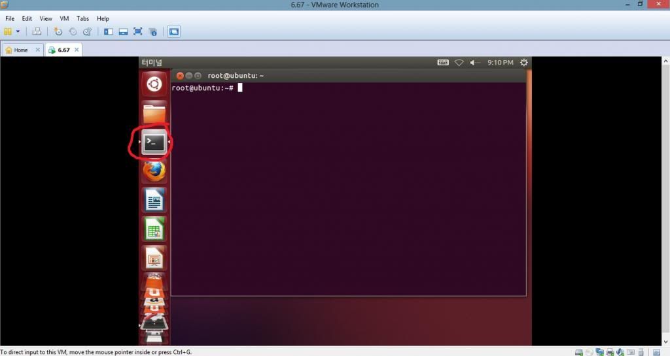Click the revert to snapshot icon
Image resolution: width=670 pixels, height=356 pixels.
tap(73, 31)
